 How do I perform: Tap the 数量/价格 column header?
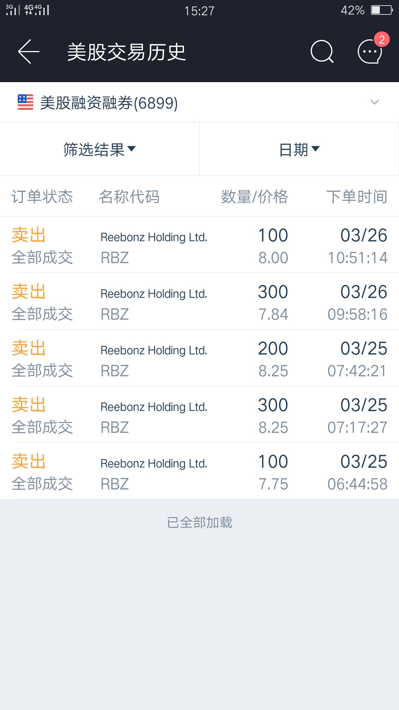(x=254, y=197)
